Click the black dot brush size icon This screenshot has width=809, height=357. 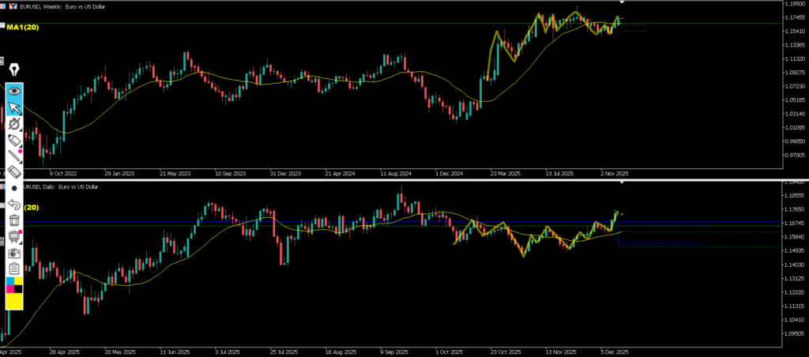click(14, 189)
